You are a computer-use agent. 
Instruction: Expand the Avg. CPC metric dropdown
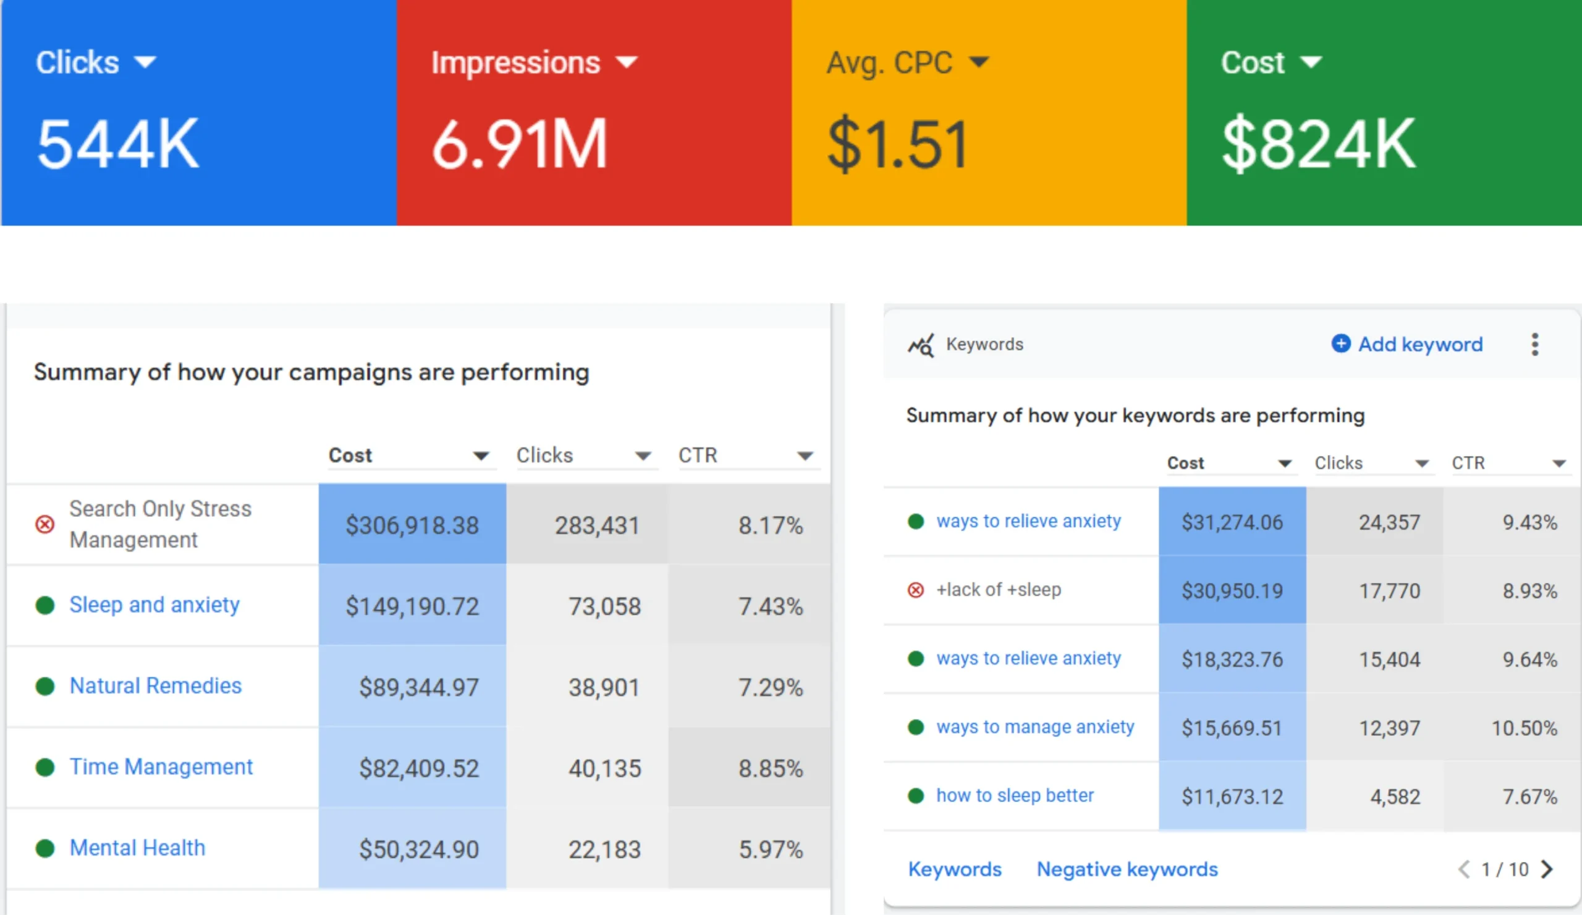pos(979,62)
